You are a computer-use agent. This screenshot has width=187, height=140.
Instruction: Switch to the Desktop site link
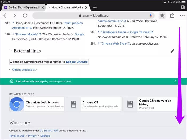pos(45,136)
